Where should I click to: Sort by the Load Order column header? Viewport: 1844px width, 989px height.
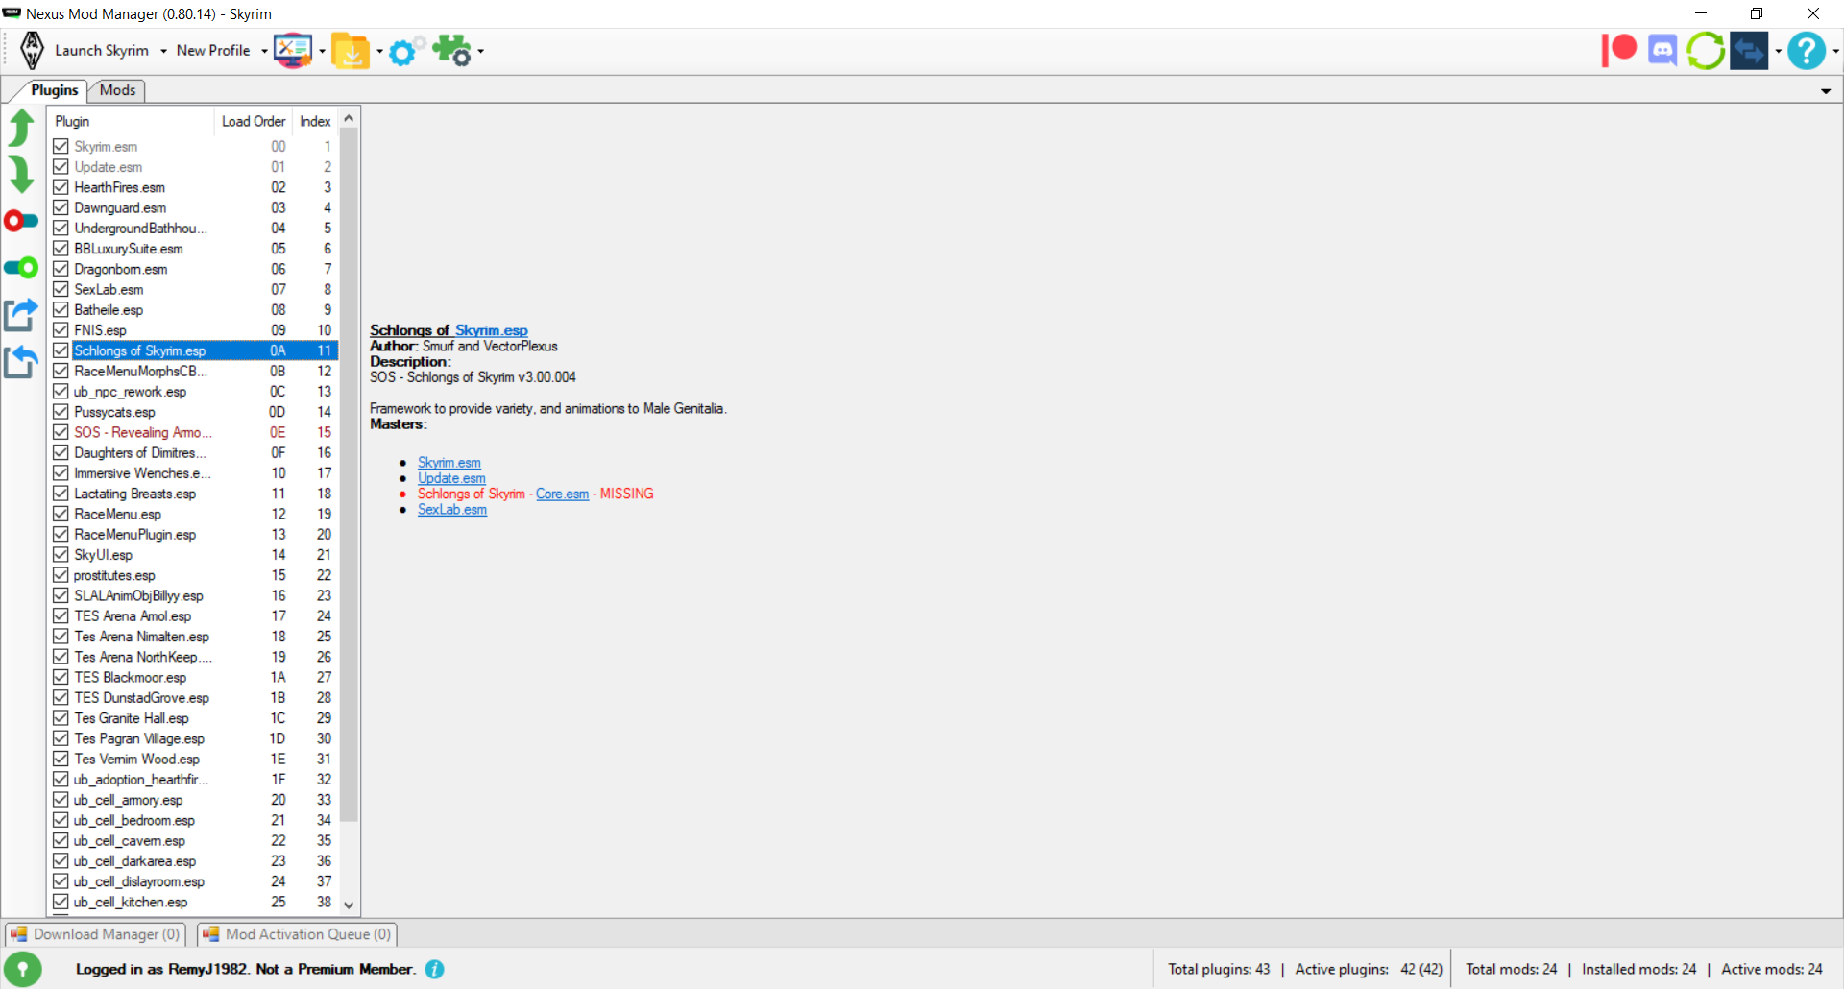[x=254, y=121]
